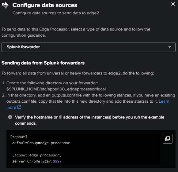Screen dimensions: 178x172
Task: Click step 2 outputs.conf instruction text
Action: point(90,101)
